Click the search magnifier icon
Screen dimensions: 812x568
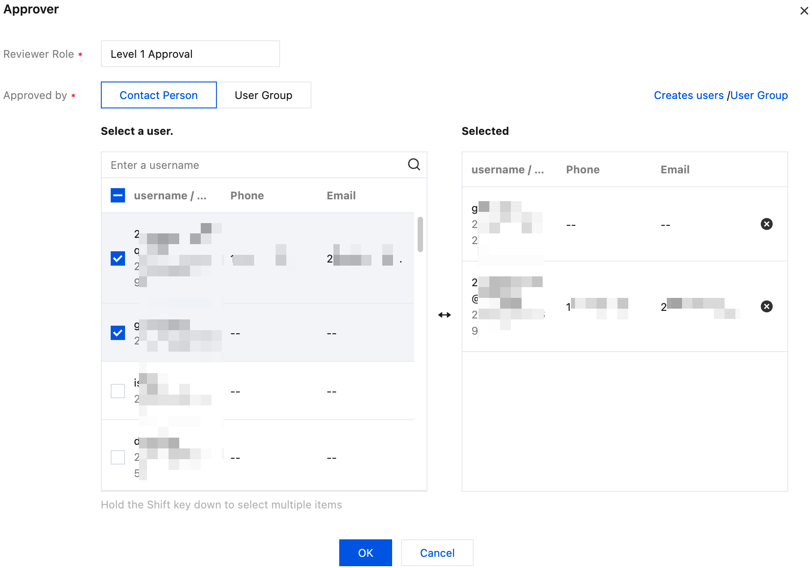click(414, 165)
